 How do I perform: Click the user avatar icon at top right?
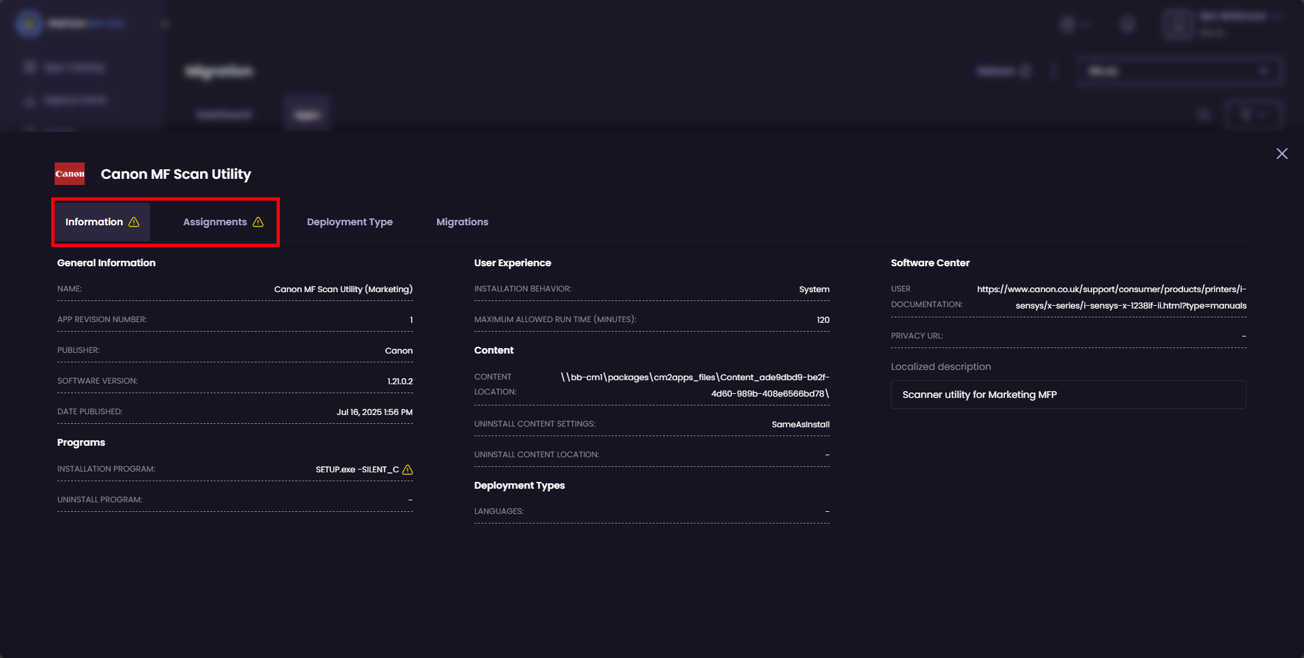coord(1178,24)
